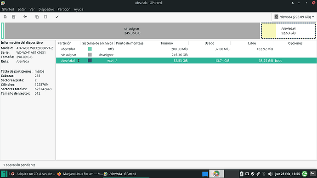Click serial number WD-WX41A81K1651
This screenshot has width=317, height=178.
(x=31, y=52)
